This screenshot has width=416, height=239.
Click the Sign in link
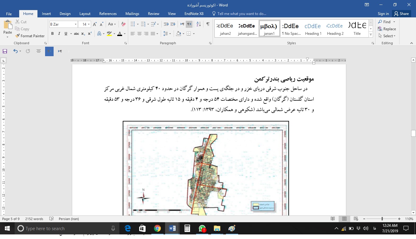[x=383, y=13]
